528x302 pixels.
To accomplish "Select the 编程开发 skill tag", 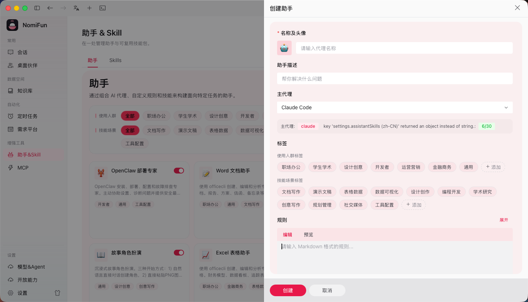I will click(451, 192).
